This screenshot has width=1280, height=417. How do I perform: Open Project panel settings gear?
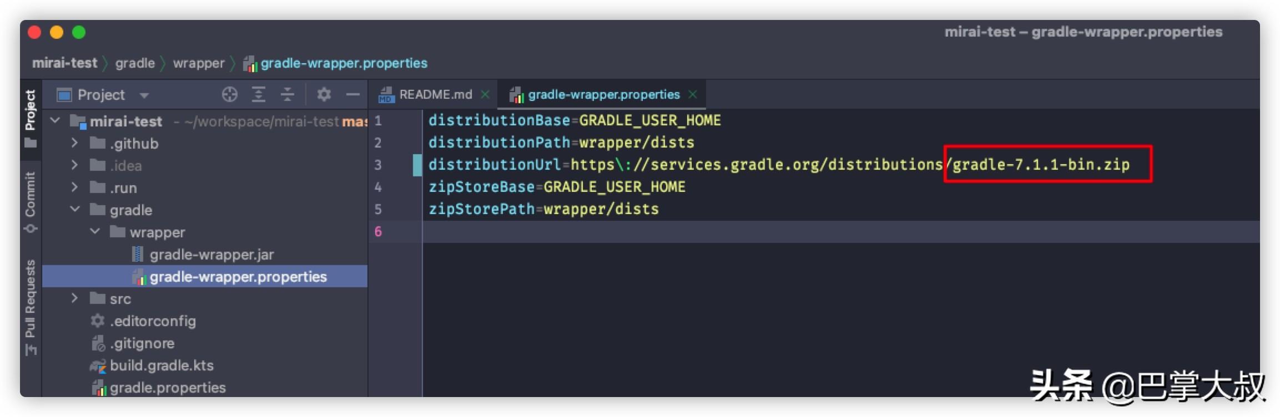324,95
